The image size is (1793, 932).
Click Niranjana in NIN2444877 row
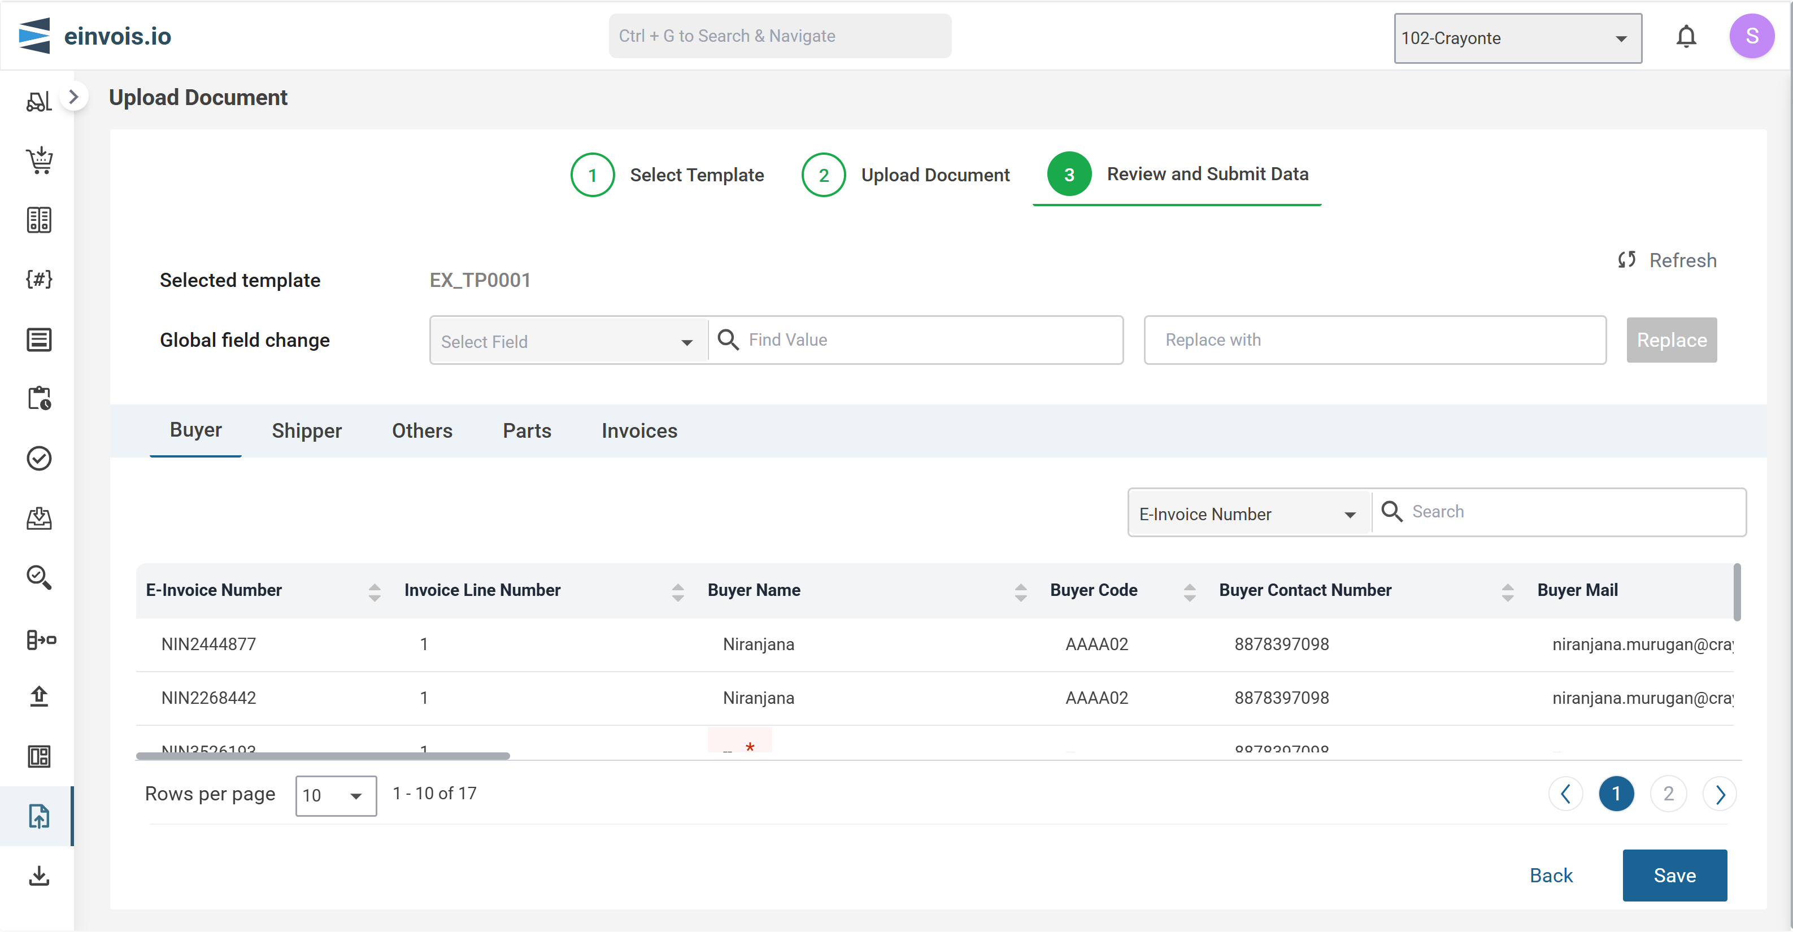[x=758, y=644]
